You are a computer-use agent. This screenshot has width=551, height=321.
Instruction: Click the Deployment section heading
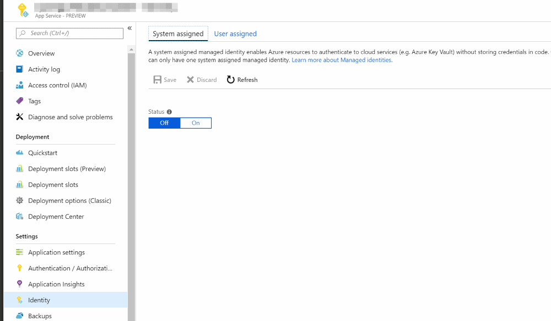[x=33, y=137]
